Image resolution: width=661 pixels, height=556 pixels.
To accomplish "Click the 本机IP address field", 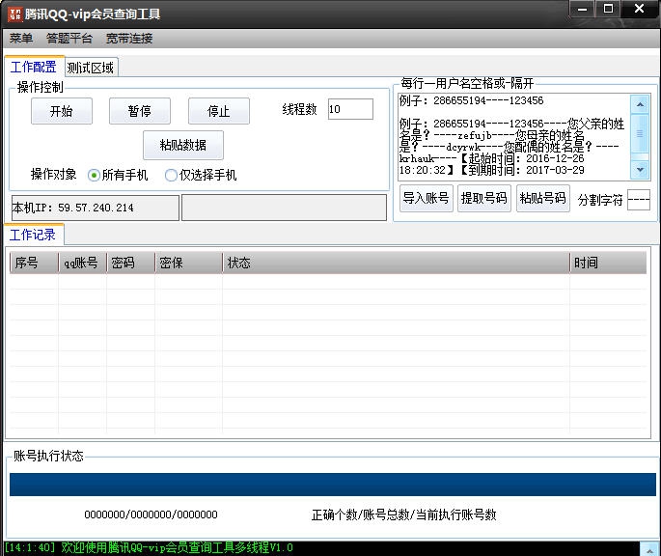I will point(96,208).
